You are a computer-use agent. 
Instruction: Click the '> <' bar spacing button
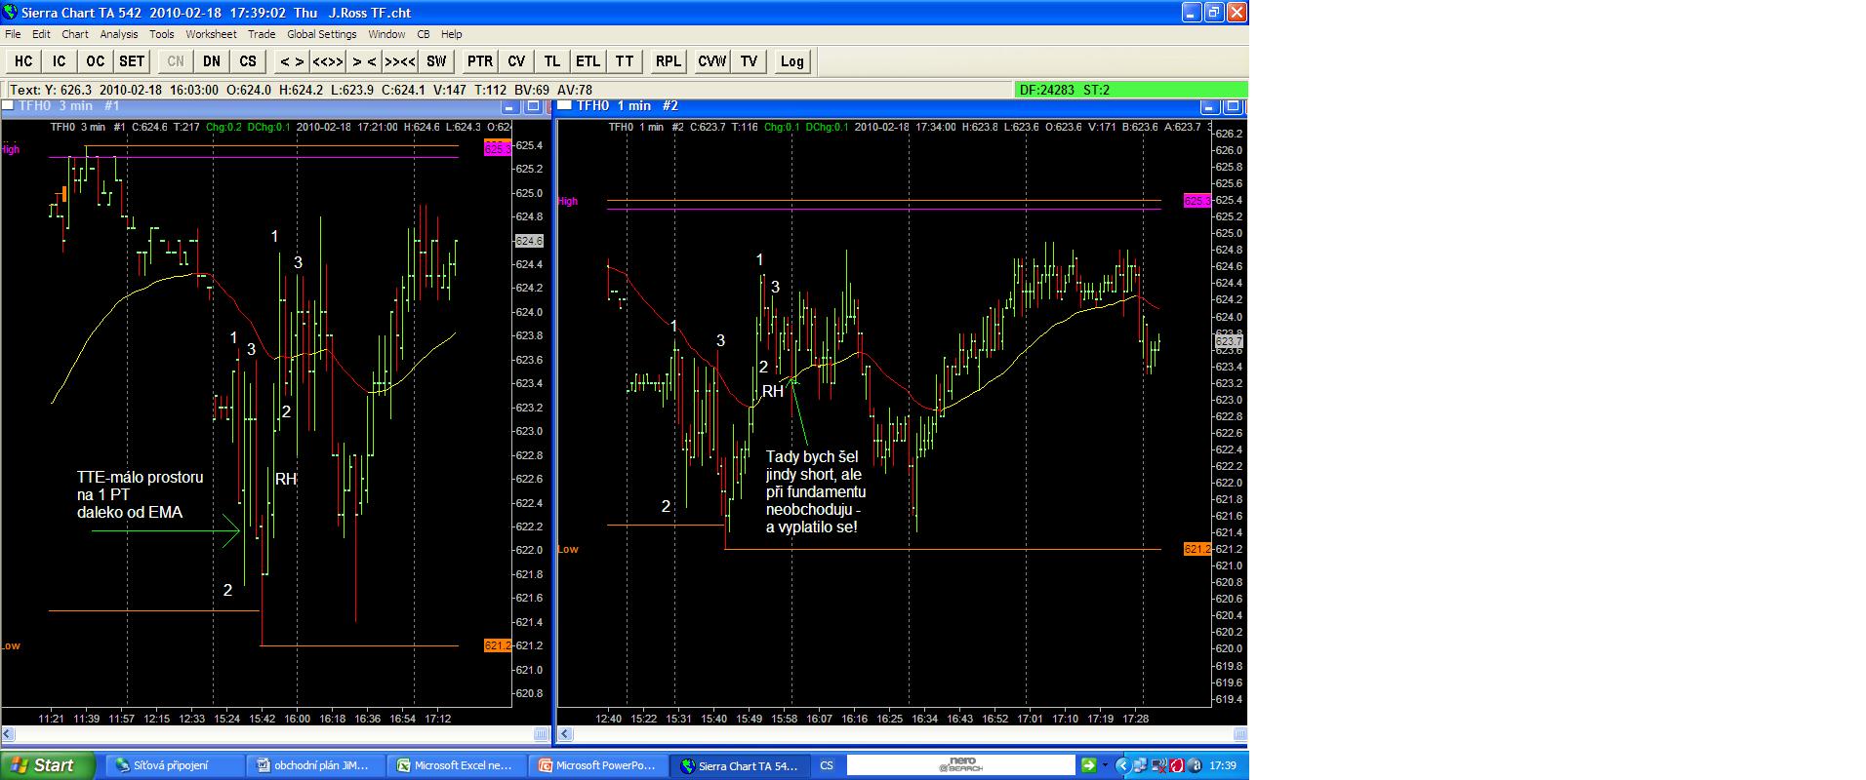point(364,61)
